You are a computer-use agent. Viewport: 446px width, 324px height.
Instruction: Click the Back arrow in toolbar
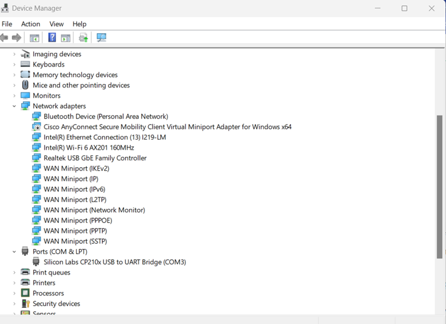tap(5, 38)
